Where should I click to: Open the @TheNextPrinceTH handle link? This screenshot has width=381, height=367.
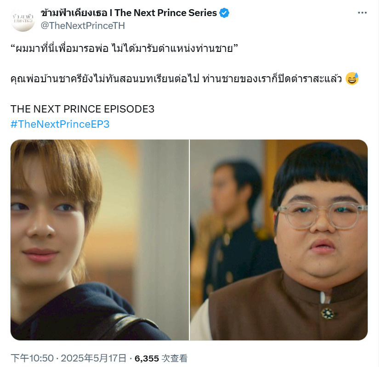coord(83,26)
